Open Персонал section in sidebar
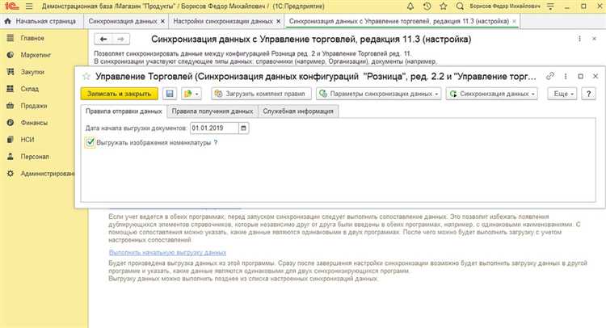 [35, 157]
